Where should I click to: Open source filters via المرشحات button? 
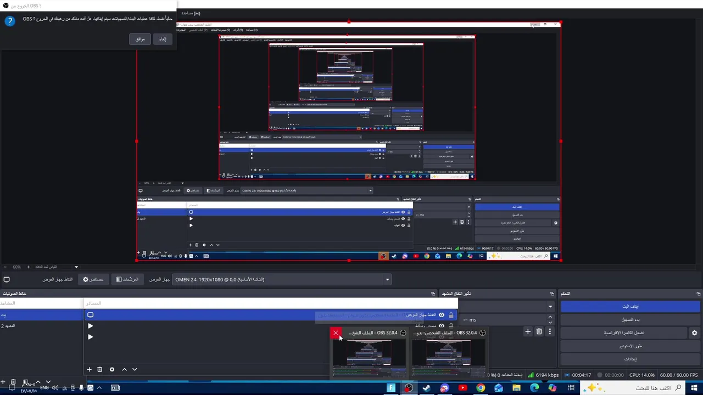pos(127,279)
